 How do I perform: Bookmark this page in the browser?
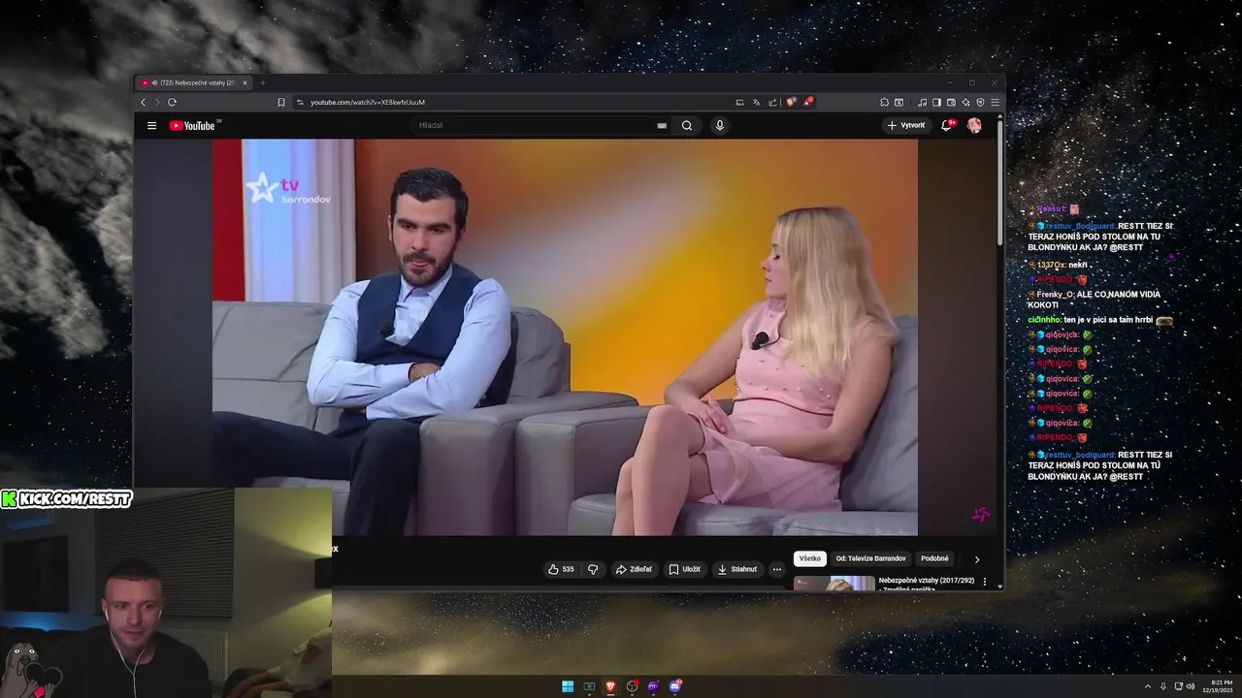tap(281, 102)
